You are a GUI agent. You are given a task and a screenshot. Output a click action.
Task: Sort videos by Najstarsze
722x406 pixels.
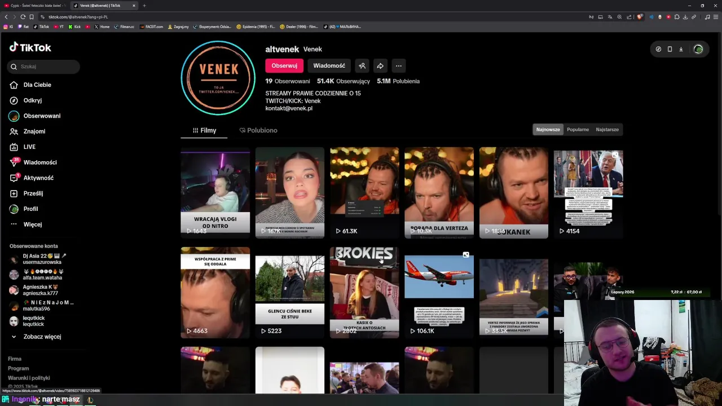pos(607,129)
